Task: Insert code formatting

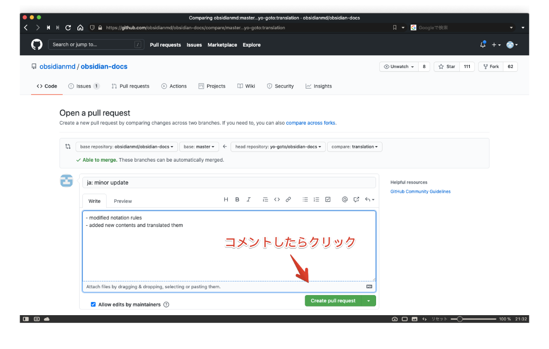Action: (277, 200)
